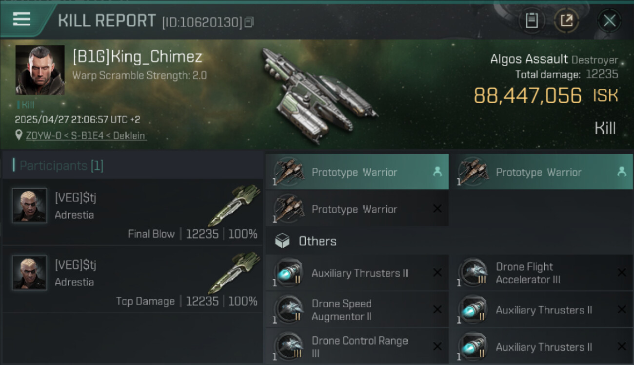Image resolution: width=634 pixels, height=365 pixels.
Task: Click X mark beside Drone Flight Accelerator III
Action: point(622,273)
